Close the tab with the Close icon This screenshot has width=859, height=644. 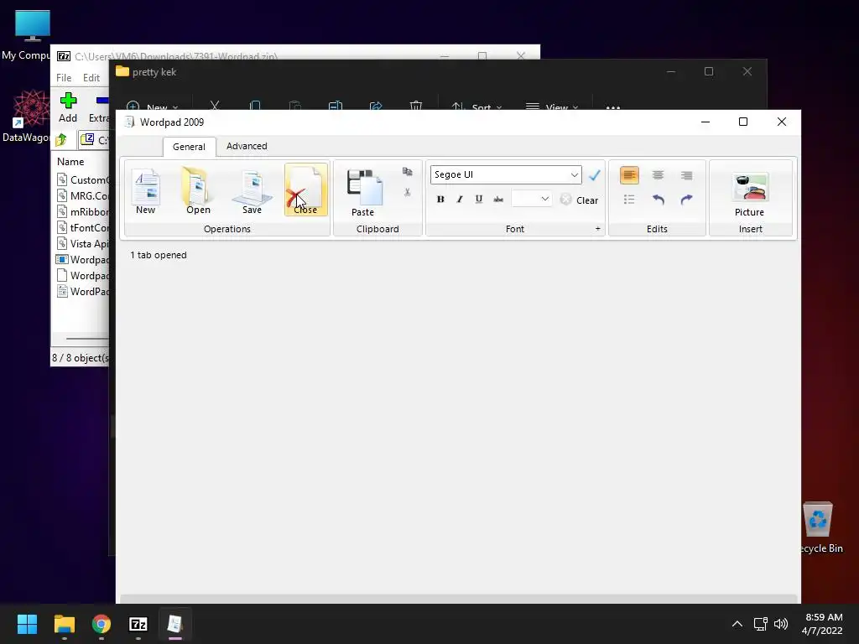click(x=305, y=190)
